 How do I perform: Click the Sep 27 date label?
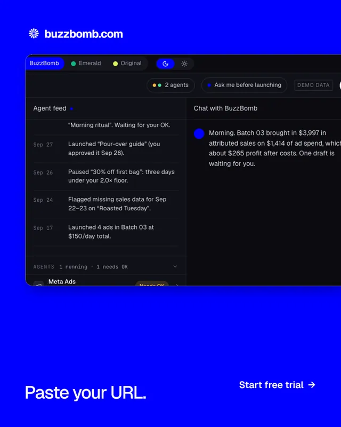(43, 145)
